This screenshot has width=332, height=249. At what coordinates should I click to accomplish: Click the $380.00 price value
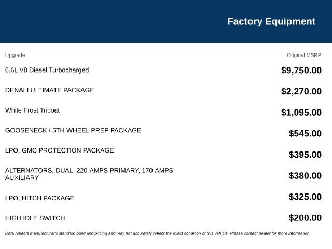(x=305, y=176)
